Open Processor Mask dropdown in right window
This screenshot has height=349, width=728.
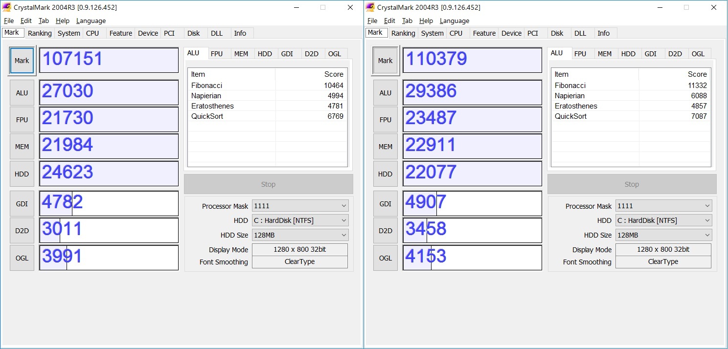663,206
